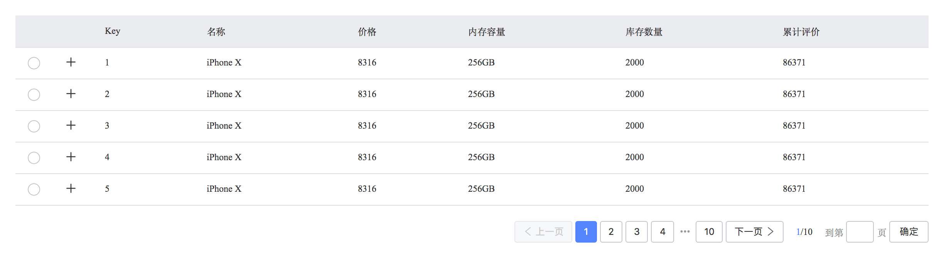Navigate to page 4

[x=662, y=231]
